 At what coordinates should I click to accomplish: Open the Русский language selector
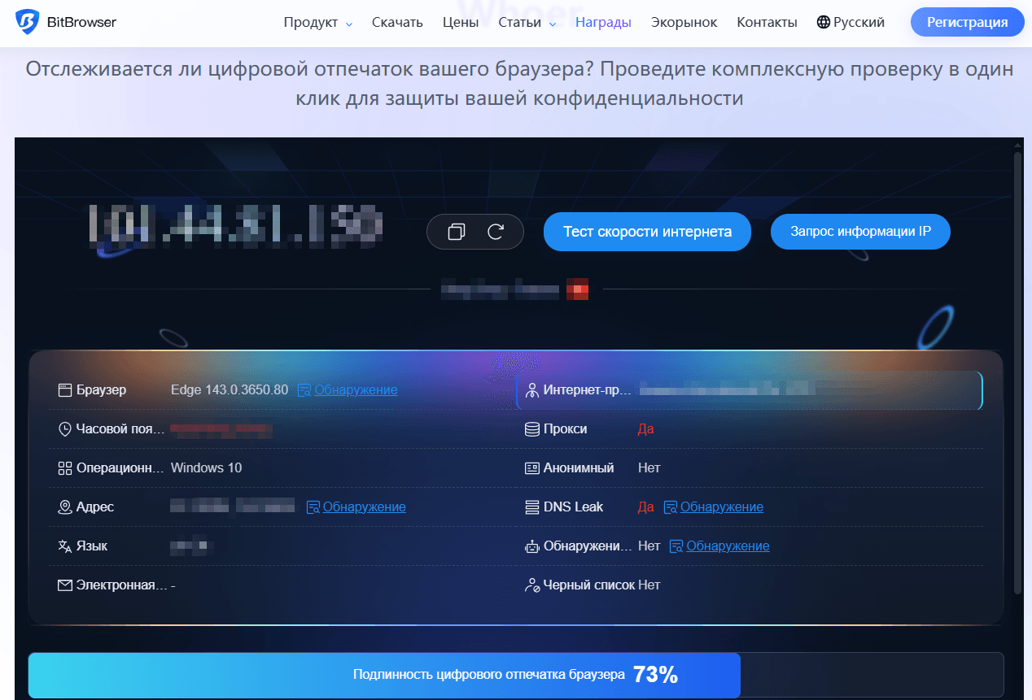coord(859,23)
